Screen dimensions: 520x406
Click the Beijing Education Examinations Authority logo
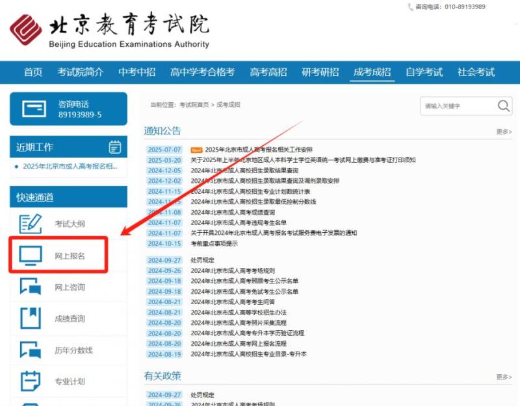109,31
